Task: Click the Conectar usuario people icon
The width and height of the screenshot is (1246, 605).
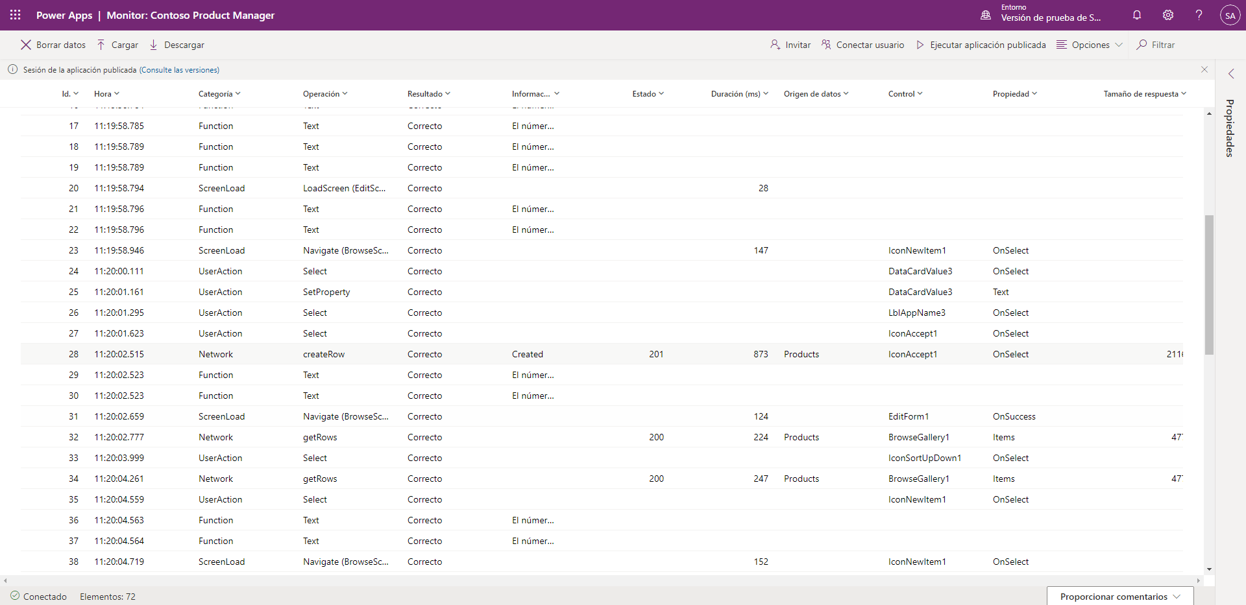Action: (x=826, y=45)
